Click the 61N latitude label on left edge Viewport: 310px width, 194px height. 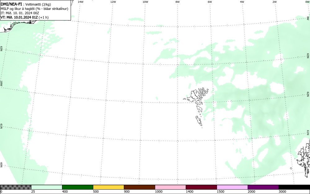tap(1, 126)
